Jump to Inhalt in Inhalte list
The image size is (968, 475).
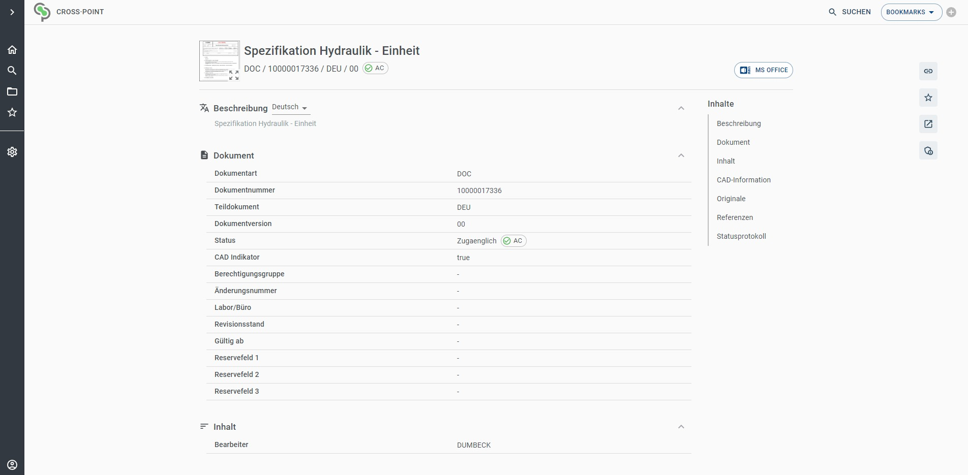click(726, 161)
